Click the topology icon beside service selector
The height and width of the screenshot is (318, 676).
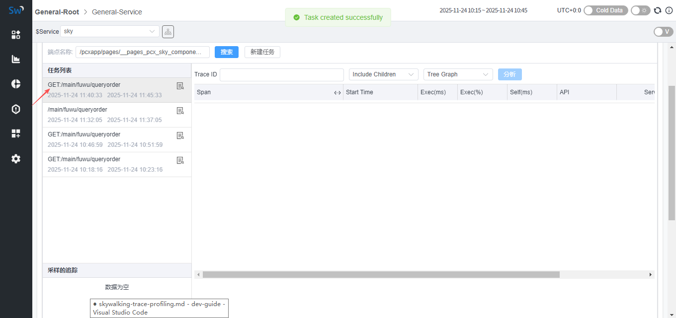pyautogui.click(x=168, y=32)
